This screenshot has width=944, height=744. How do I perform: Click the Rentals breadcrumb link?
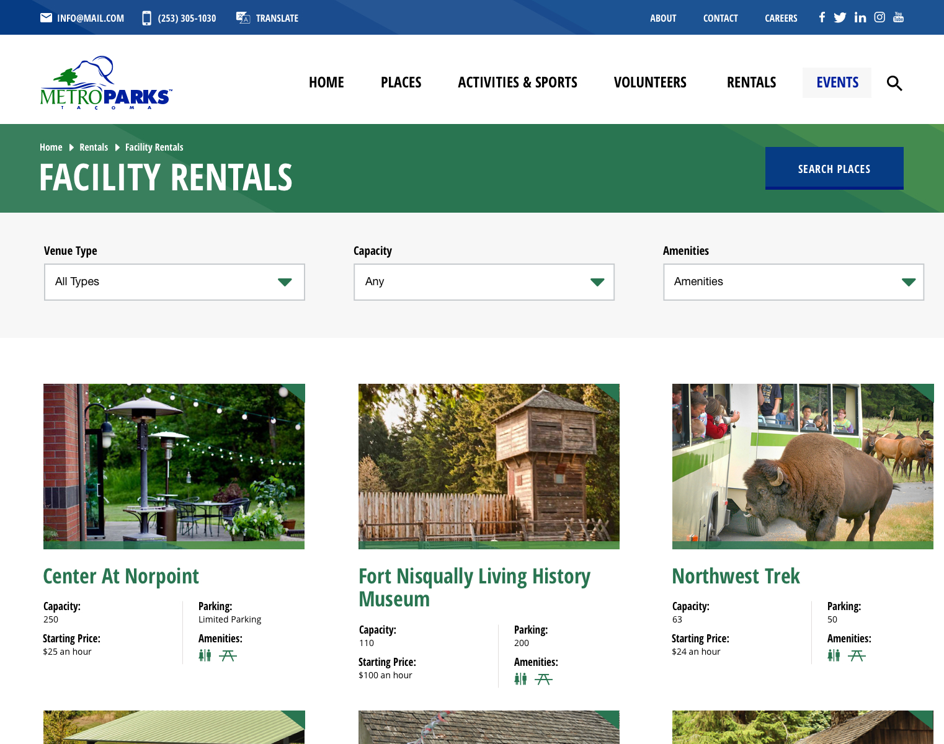(94, 148)
